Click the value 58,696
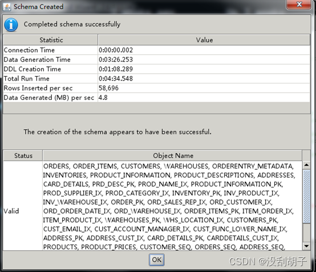This screenshot has width=316, height=272. coord(108,88)
